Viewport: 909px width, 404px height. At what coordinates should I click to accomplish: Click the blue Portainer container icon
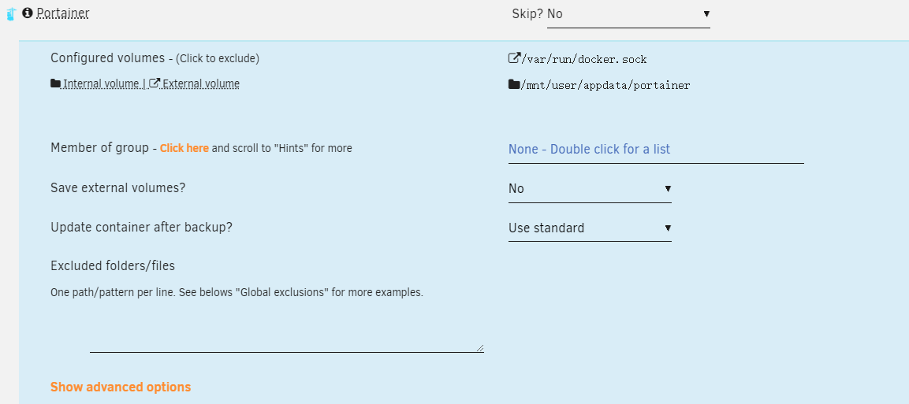(x=10, y=14)
